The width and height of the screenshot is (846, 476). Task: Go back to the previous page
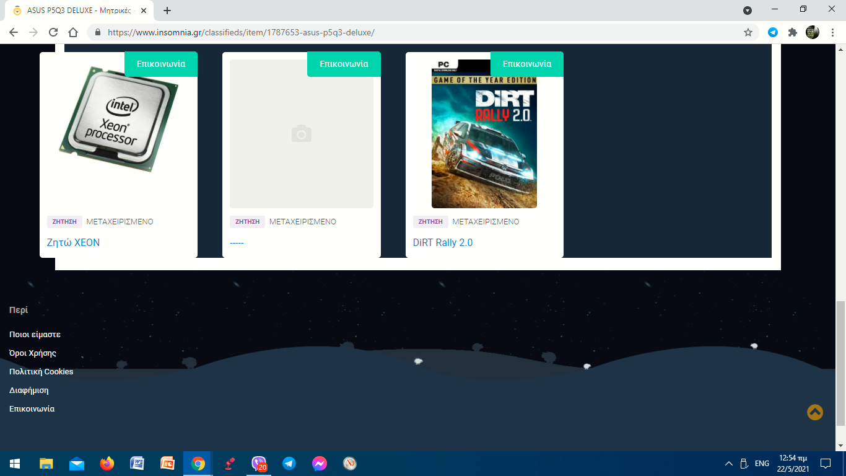pyautogui.click(x=14, y=32)
